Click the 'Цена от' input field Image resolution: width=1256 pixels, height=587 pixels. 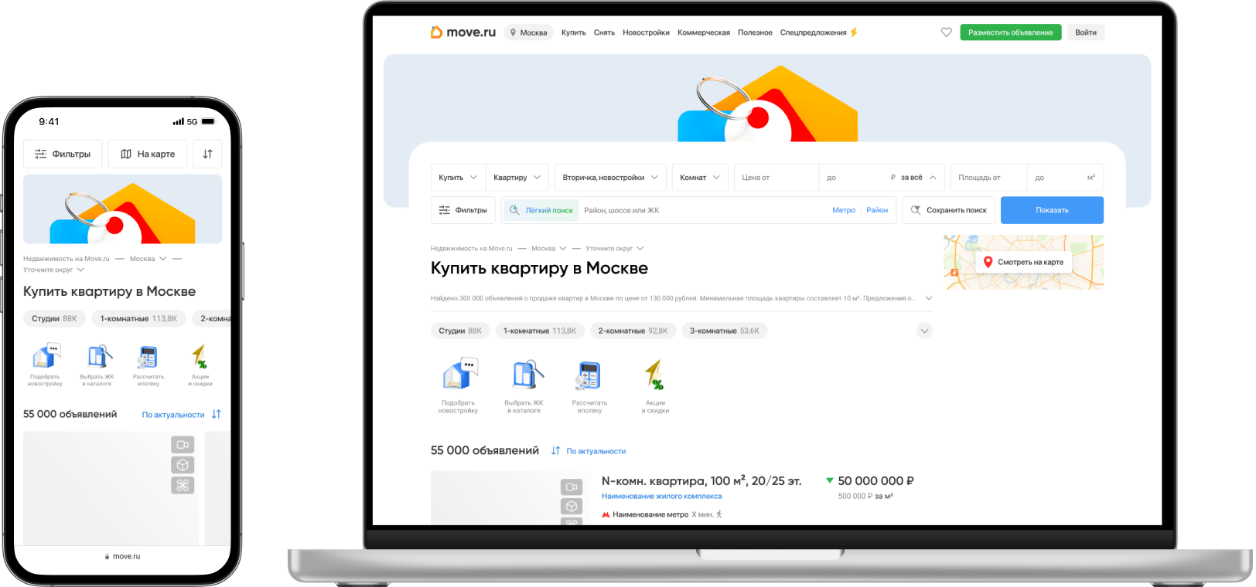(x=775, y=178)
